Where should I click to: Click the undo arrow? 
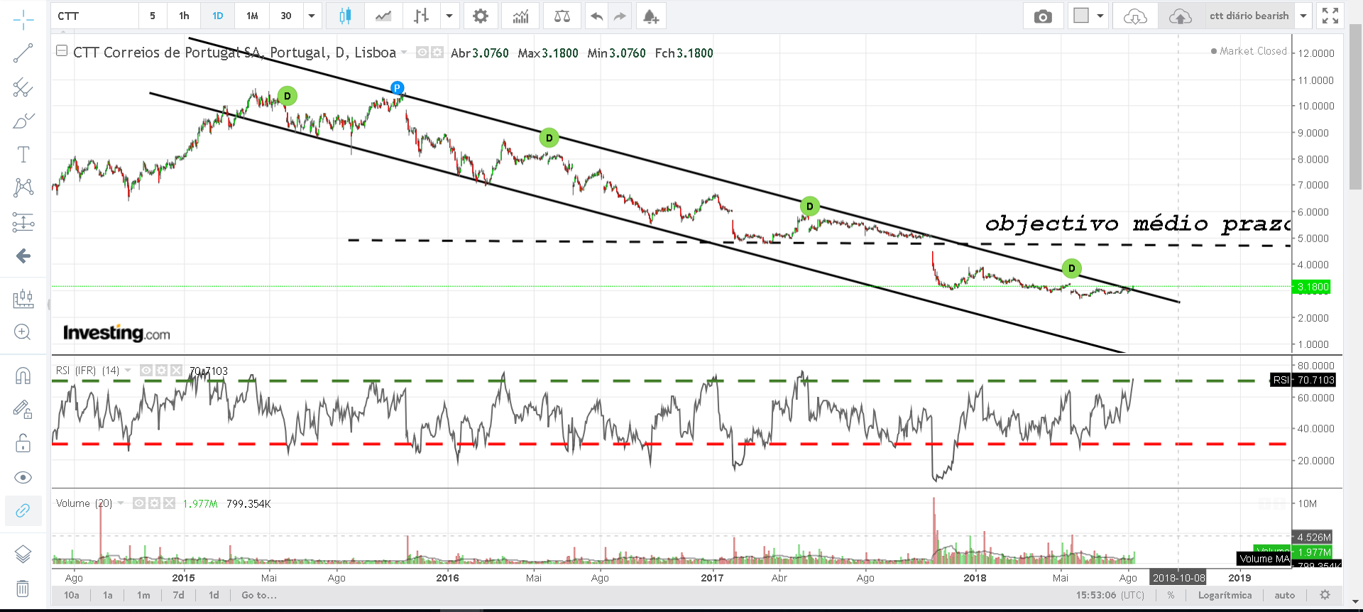tap(597, 16)
